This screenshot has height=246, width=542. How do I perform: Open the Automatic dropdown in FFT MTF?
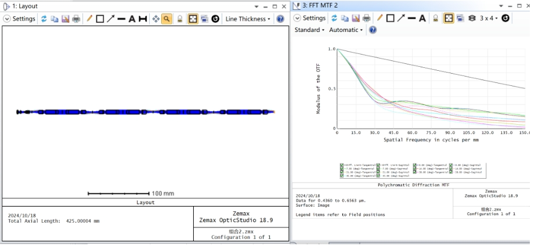point(346,30)
